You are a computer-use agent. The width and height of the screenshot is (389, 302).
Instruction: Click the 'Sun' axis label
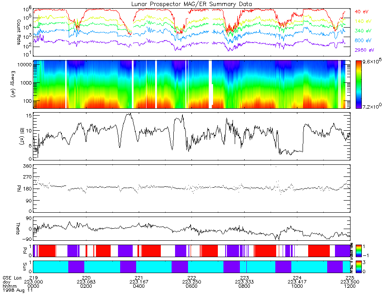coord(25,266)
